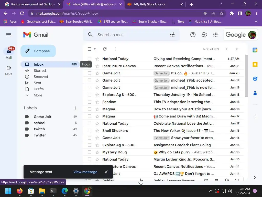Open Gmail support help icon
The height and width of the screenshot is (197, 262).
[x=193, y=35]
